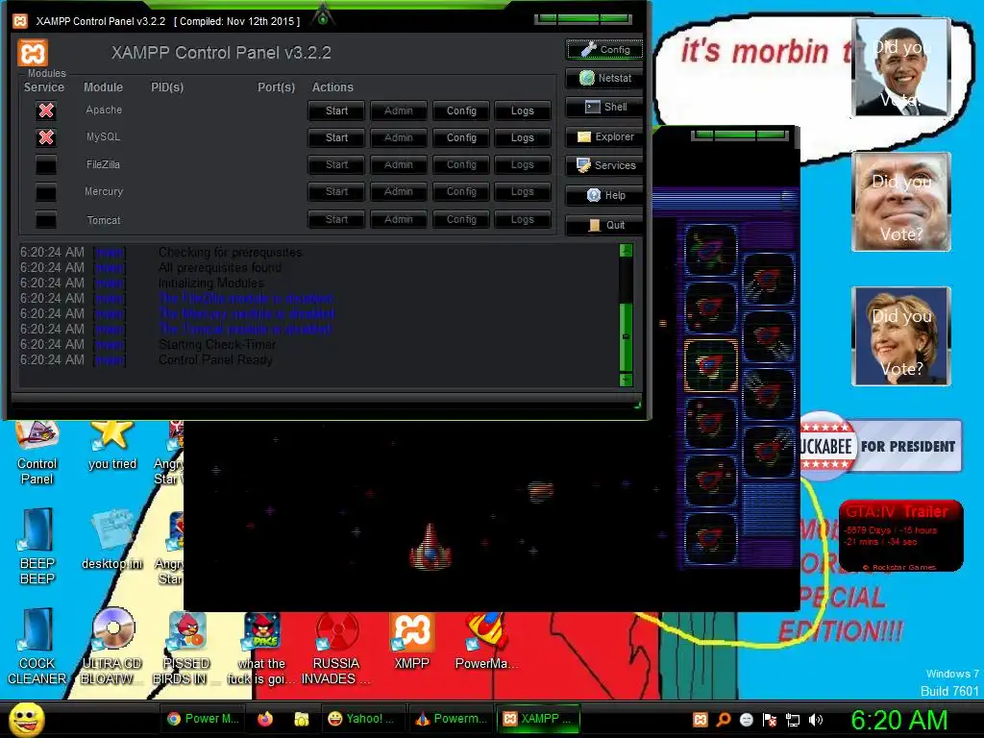Click the GTA:IV Trailer countdown gadget
Viewport: 984px width, 738px height.
901,536
